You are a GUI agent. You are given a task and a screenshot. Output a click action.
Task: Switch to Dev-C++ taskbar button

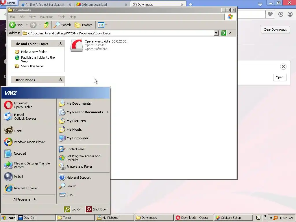point(36,218)
